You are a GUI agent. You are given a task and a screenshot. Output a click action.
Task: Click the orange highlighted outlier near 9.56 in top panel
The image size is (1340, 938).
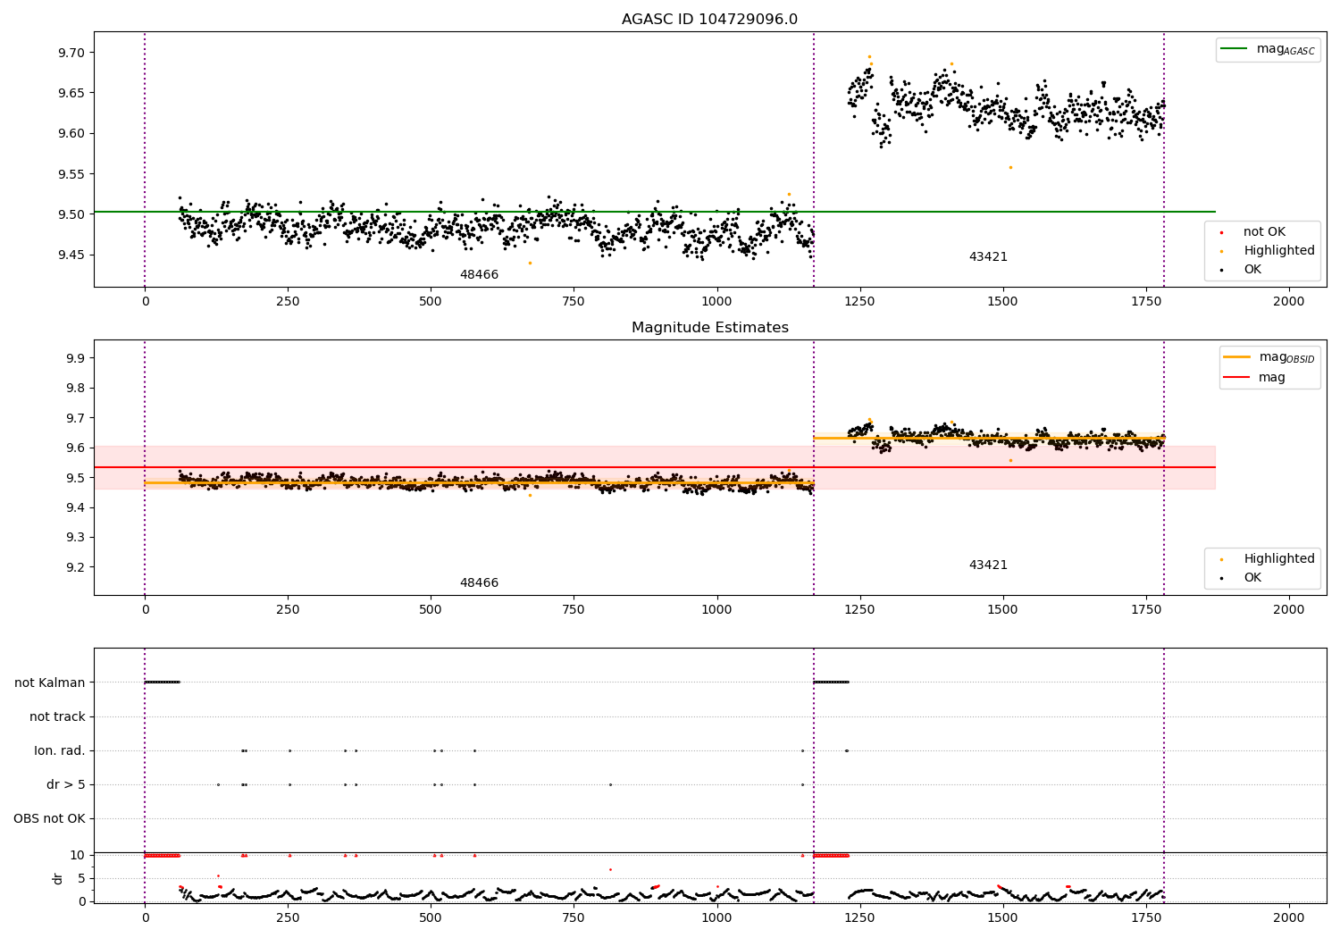(x=1010, y=167)
